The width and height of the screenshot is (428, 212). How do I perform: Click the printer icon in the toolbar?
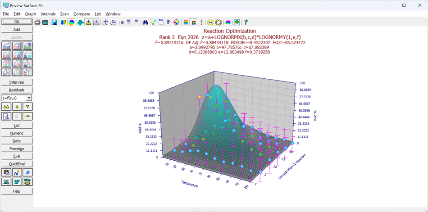tap(37, 23)
